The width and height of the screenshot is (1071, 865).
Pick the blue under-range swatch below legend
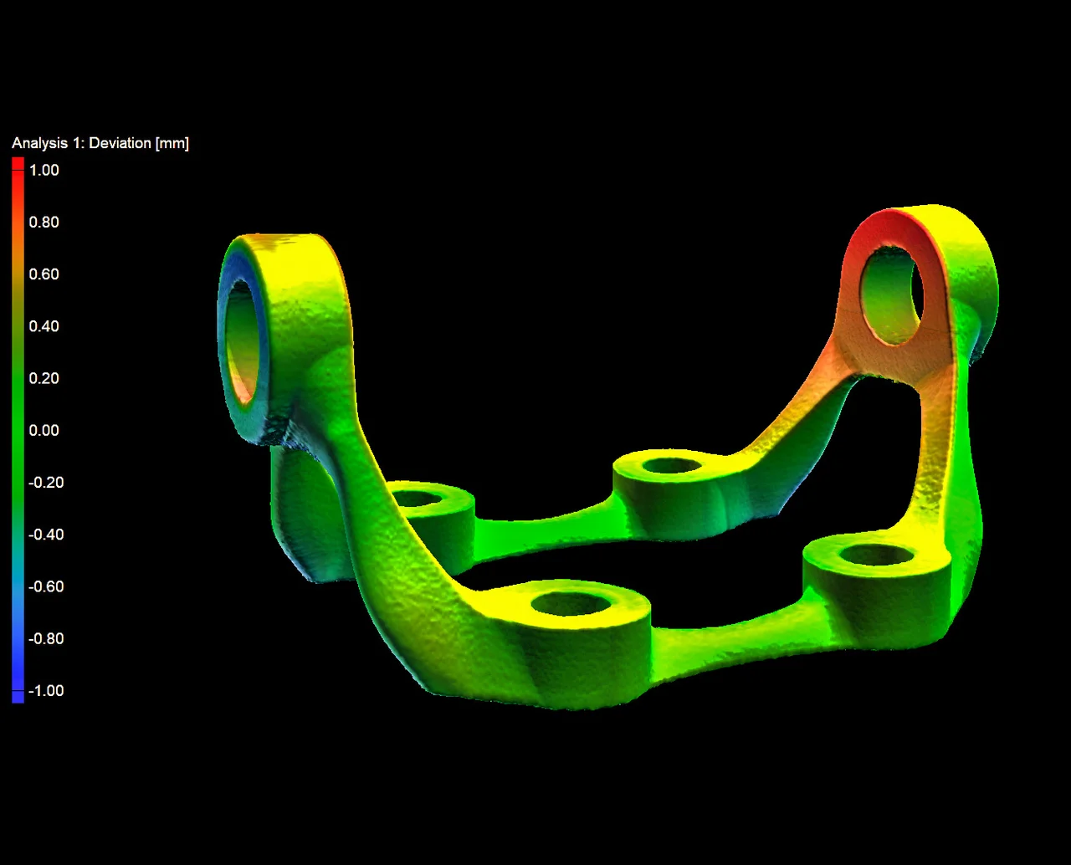tap(18, 697)
